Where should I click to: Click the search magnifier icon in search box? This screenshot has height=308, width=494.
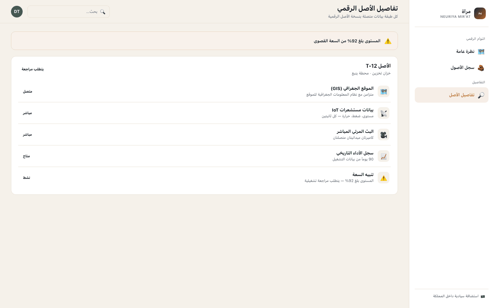click(x=103, y=12)
